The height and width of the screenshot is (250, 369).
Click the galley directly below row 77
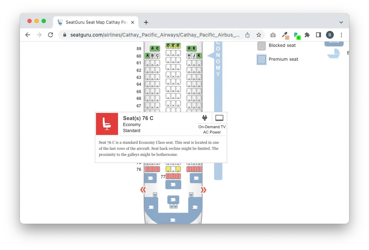click(173, 185)
